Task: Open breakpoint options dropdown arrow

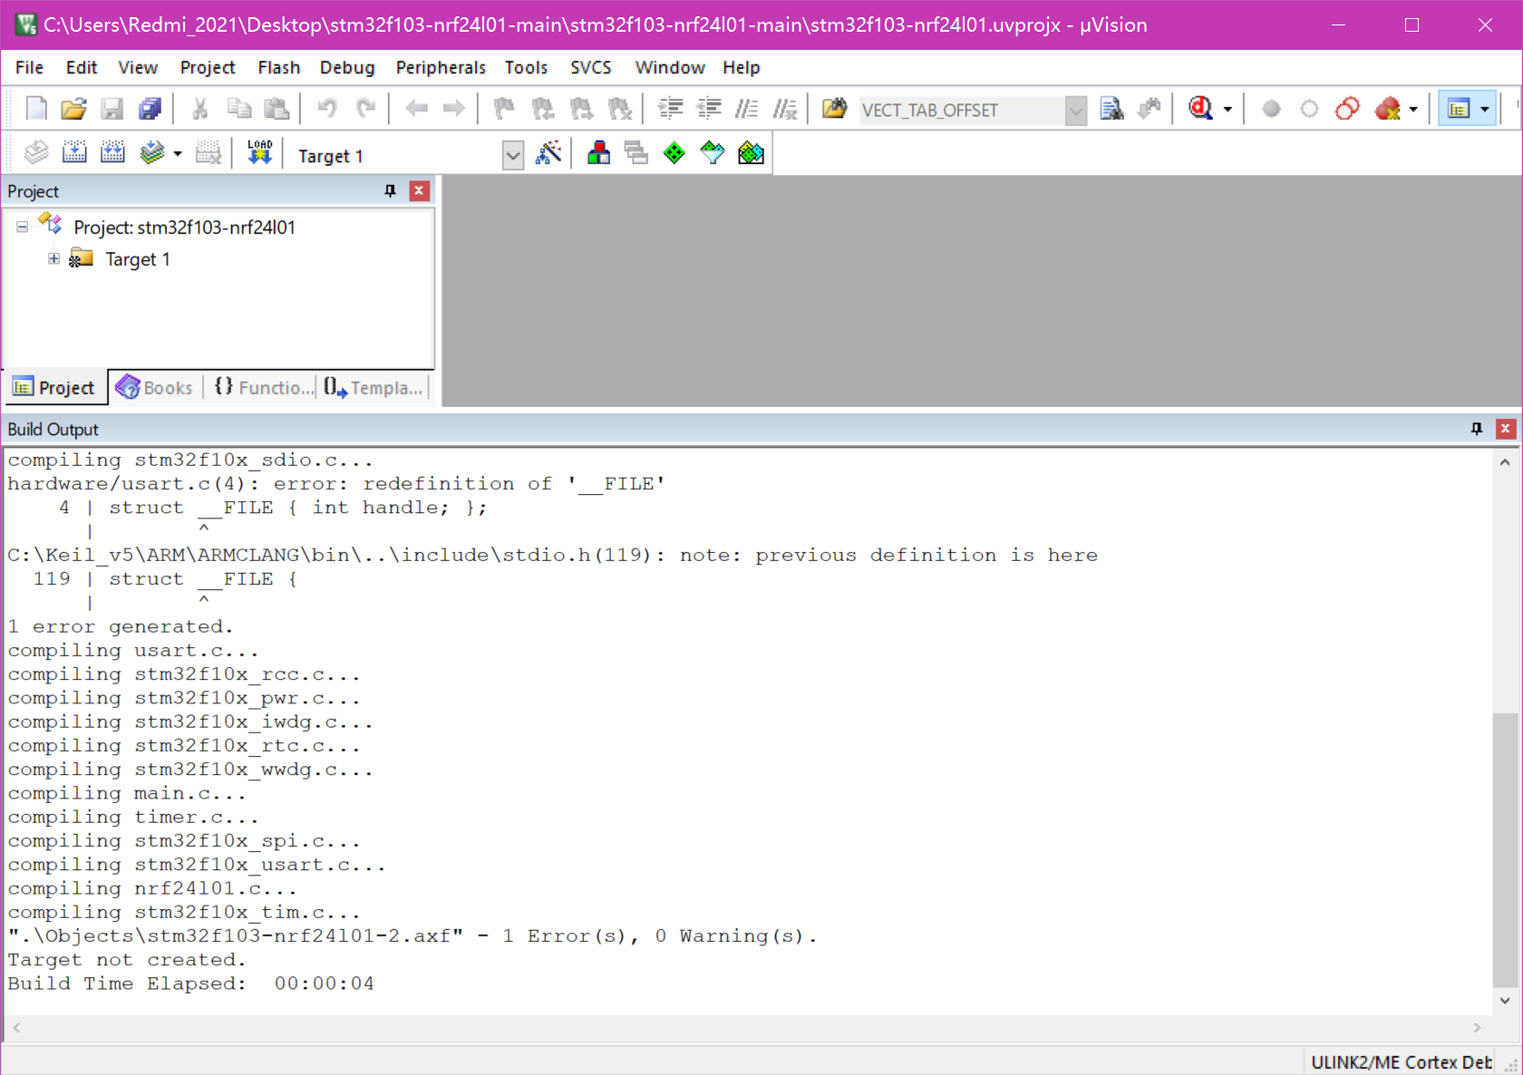Action: pyautogui.click(x=1413, y=110)
